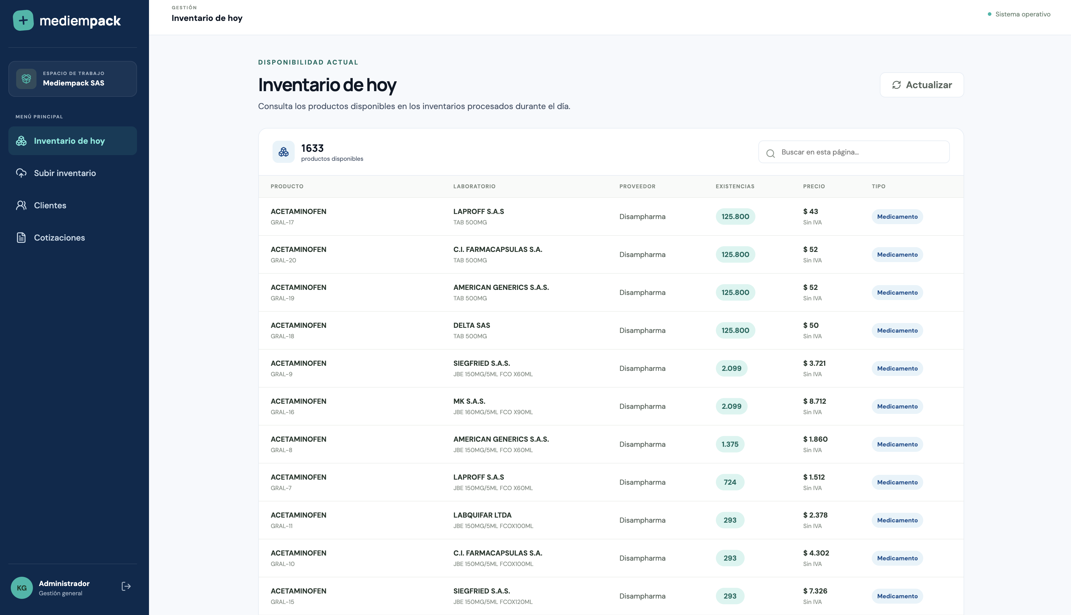Click C.I. FARMACAPSULAS S.A. in GRAL-20 row

coord(498,249)
